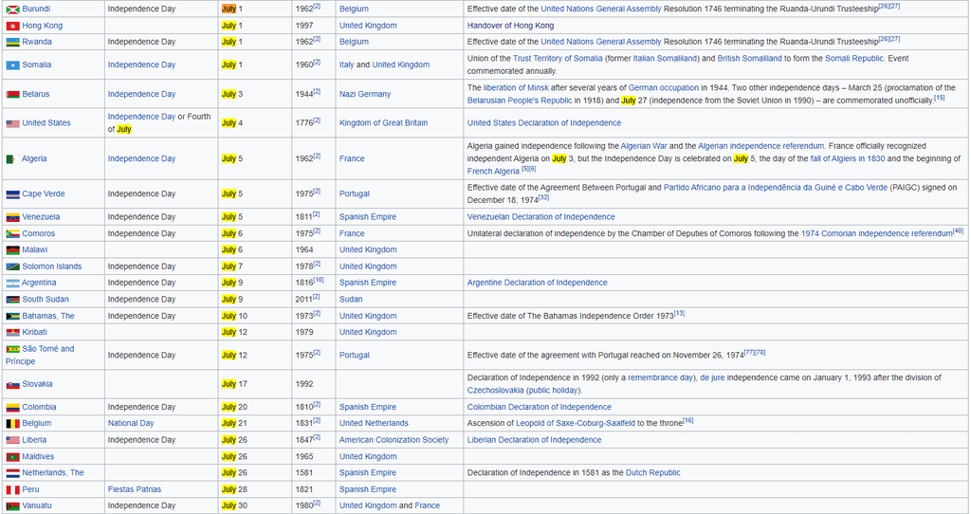Open the Partido Africano PAIGC link
The width and height of the screenshot is (971, 514).
click(x=776, y=188)
